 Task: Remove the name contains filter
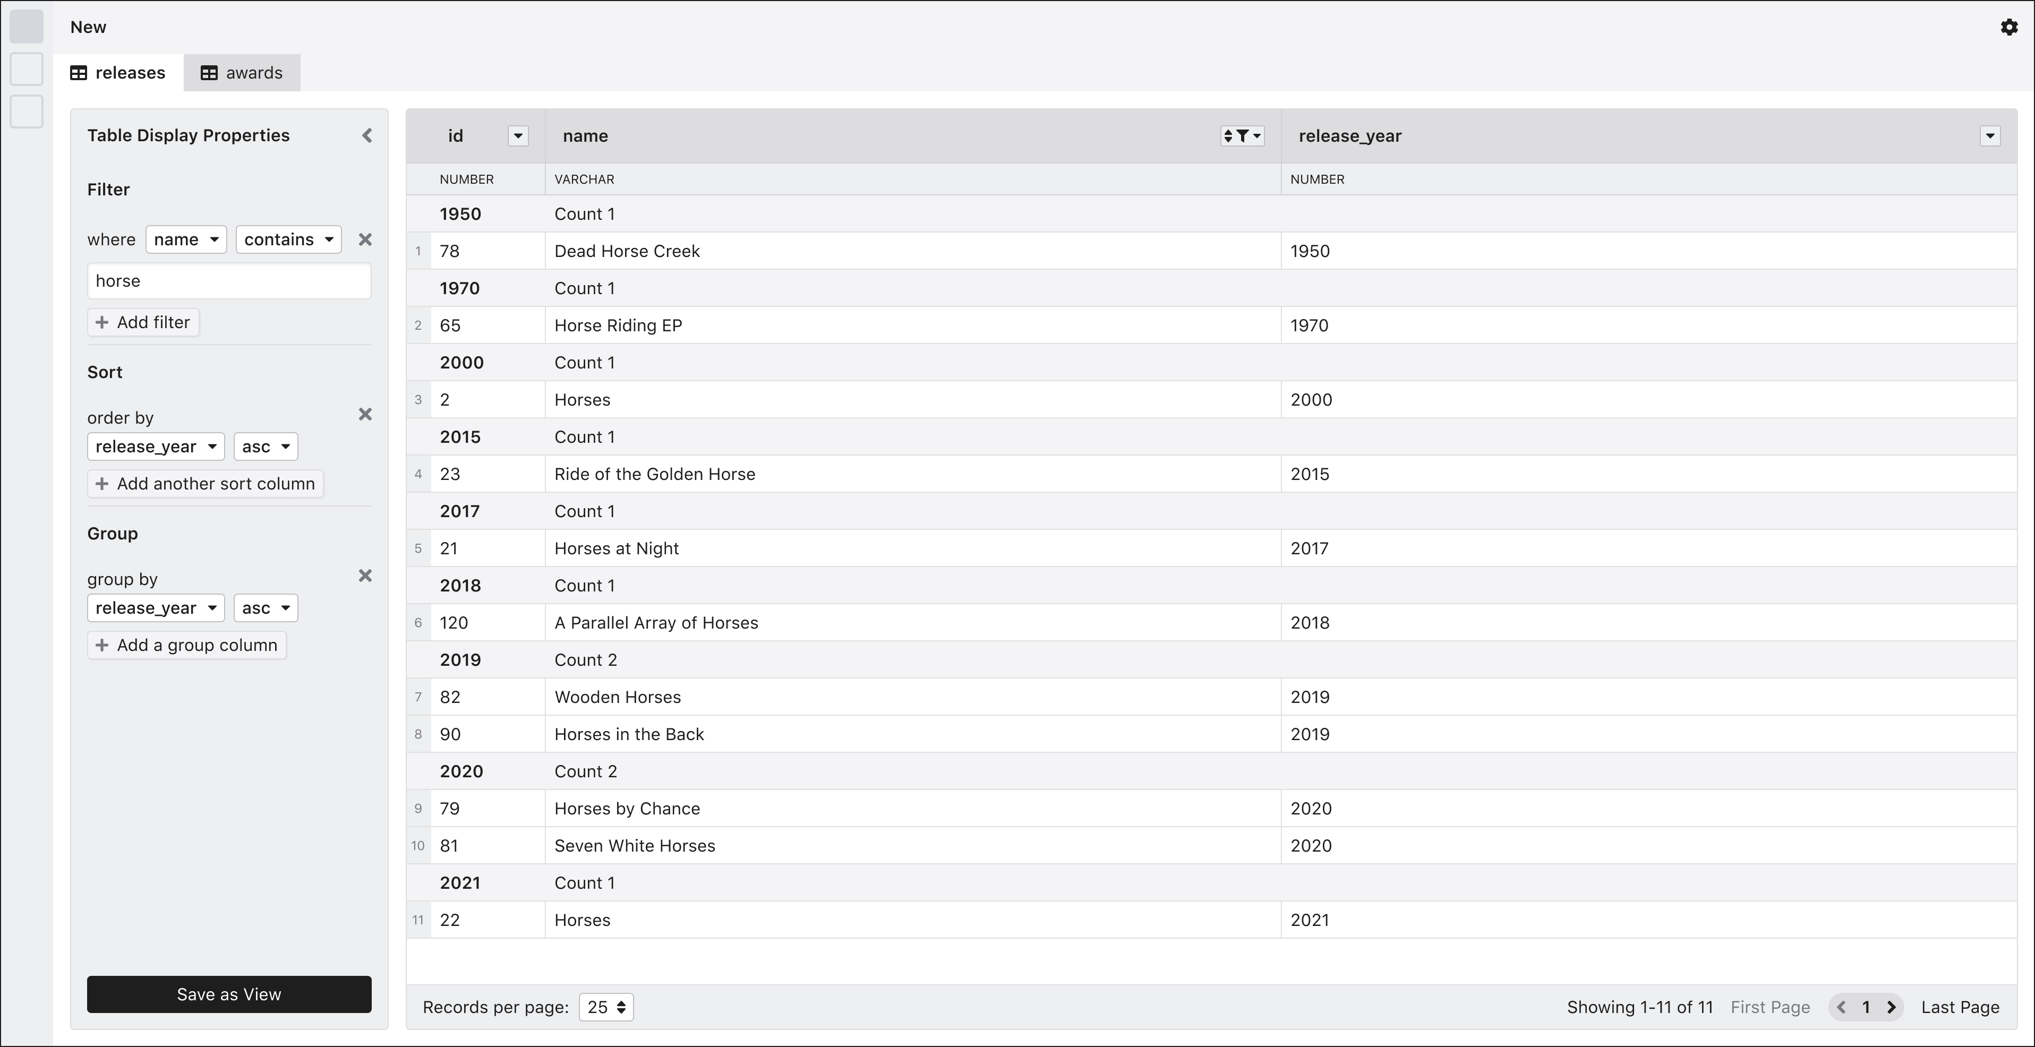365,239
